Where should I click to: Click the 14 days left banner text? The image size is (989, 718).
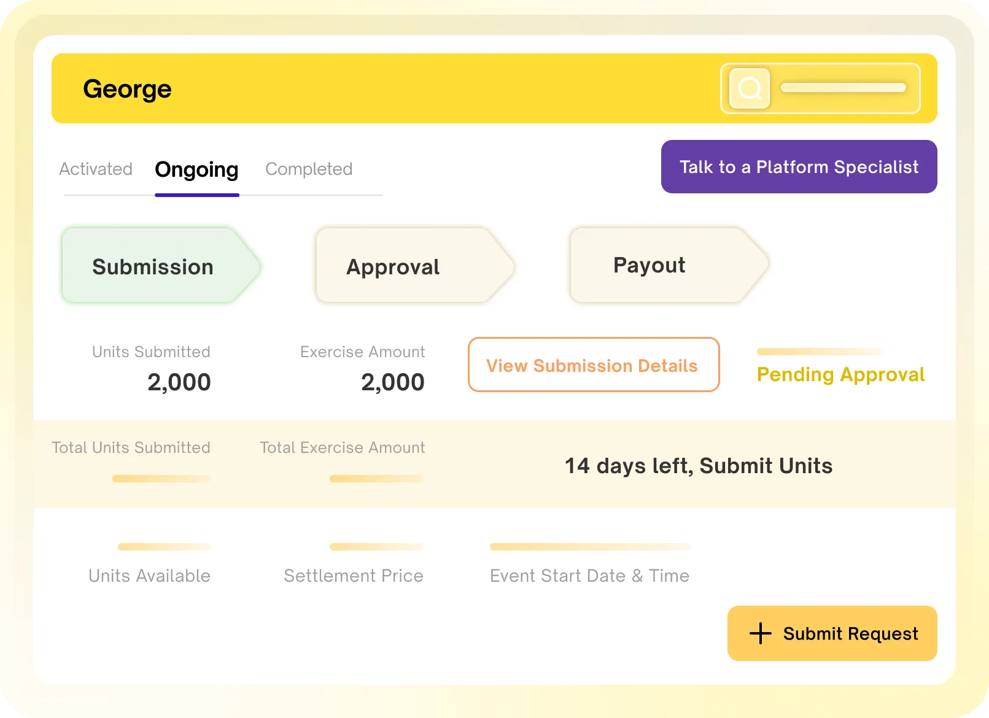[699, 466]
